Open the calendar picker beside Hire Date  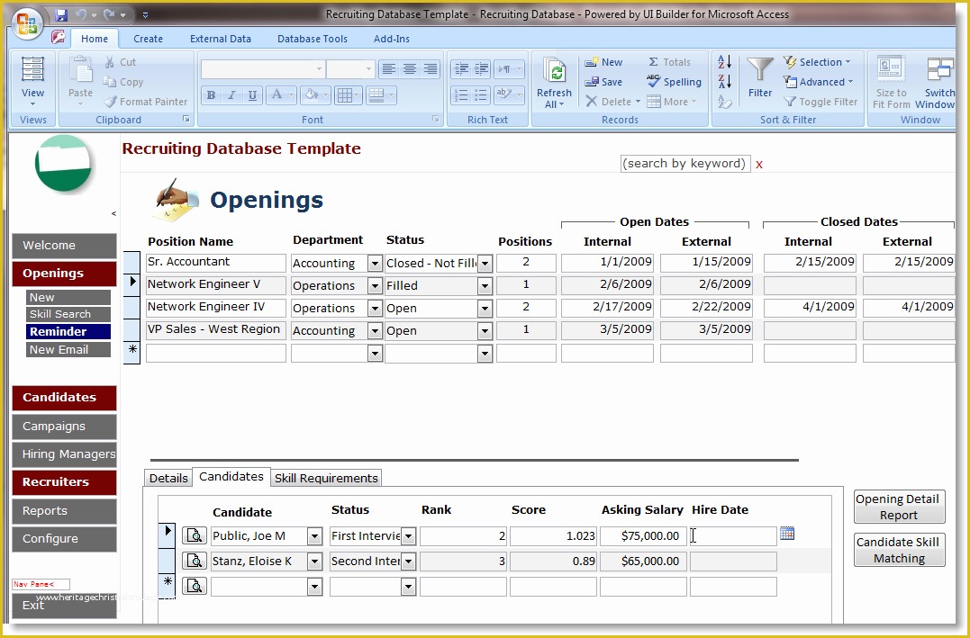(787, 533)
